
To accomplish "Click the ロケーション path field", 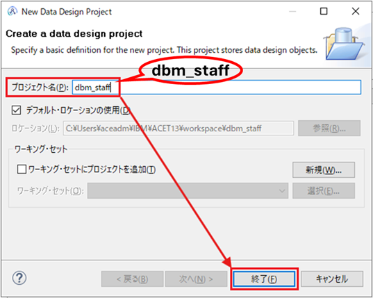I will (x=179, y=129).
